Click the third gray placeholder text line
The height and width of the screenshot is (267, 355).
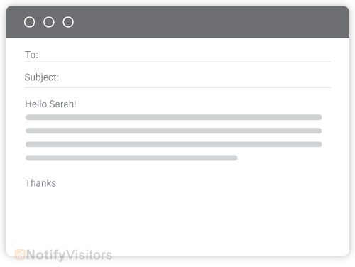coord(174,144)
